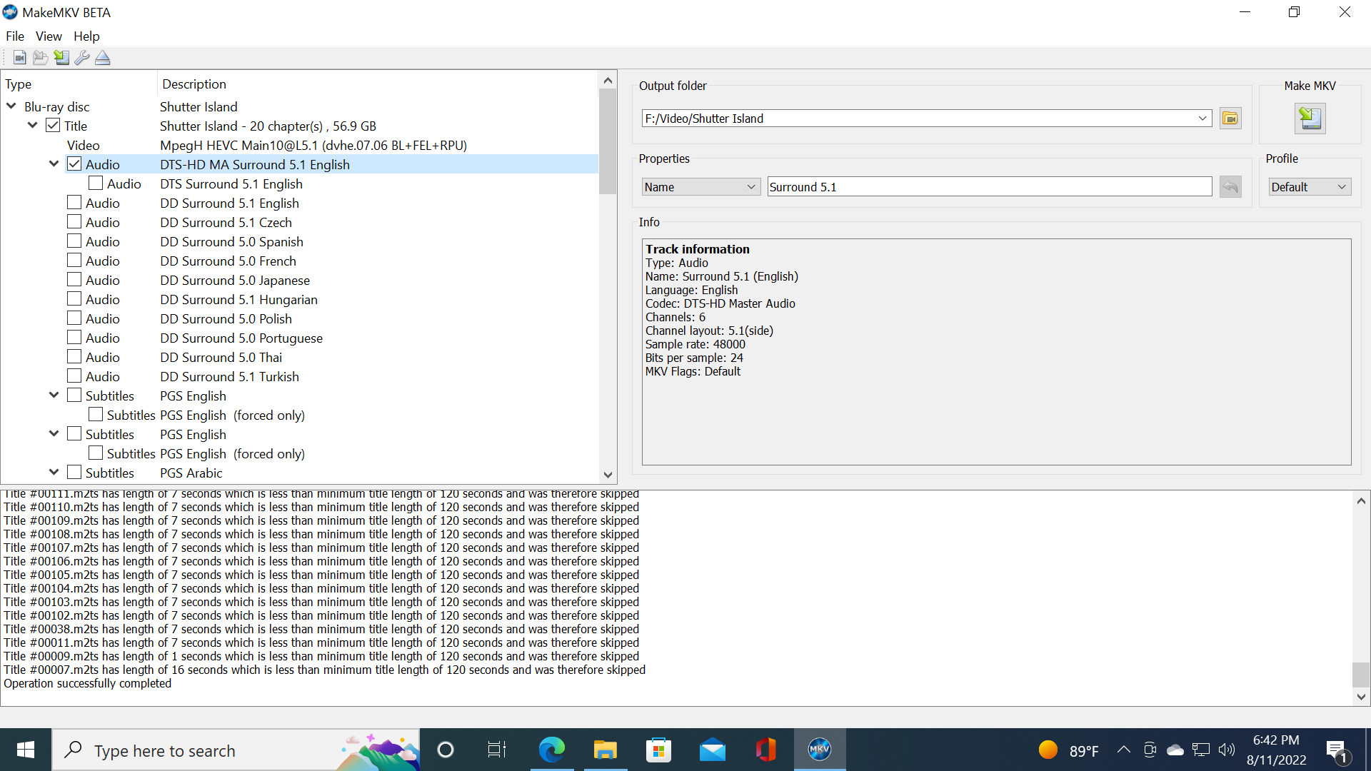Click the Make MKV button icon
Image resolution: width=1371 pixels, height=771 pixels.
1310,119
